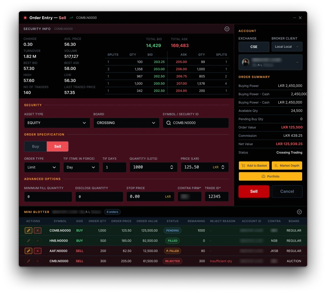The width and height of the screenshot is (326, 293).
Task: Click Add to Basket button
Action: pos(254,166)
